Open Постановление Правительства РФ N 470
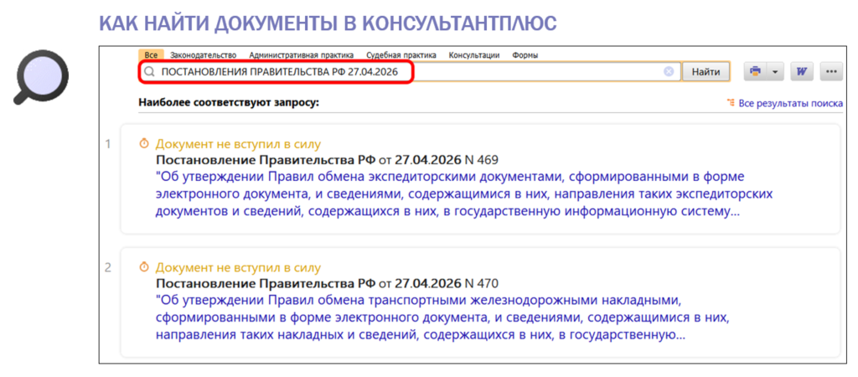Image resolution: width=858 pixels, height=377 pixels. (x=327, y=283)
